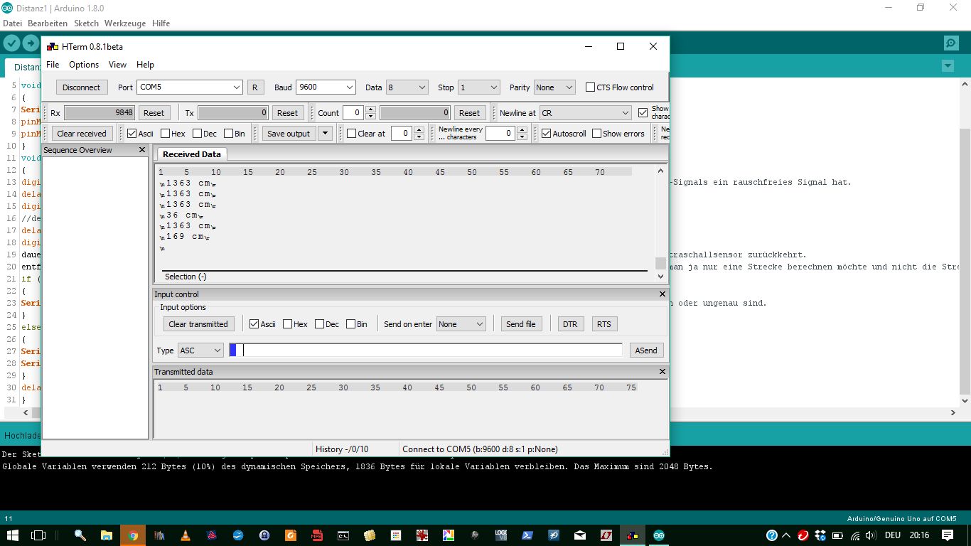
Task: Click the Clear received button
Action: point(82,134)
